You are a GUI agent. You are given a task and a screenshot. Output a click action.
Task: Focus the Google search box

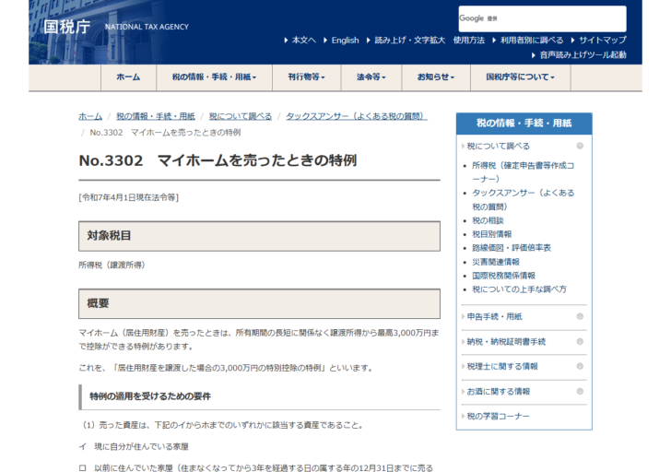(x=542, y=18)
